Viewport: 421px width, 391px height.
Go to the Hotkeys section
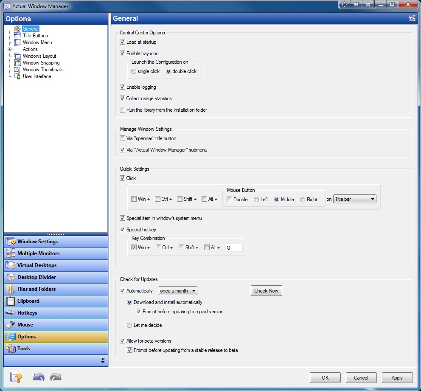click(x=56, y=313)
